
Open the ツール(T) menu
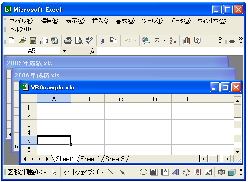point(152,20)
